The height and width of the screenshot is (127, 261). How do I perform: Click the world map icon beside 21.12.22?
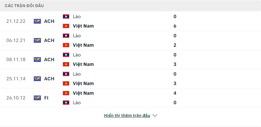[x=37, y=21]
